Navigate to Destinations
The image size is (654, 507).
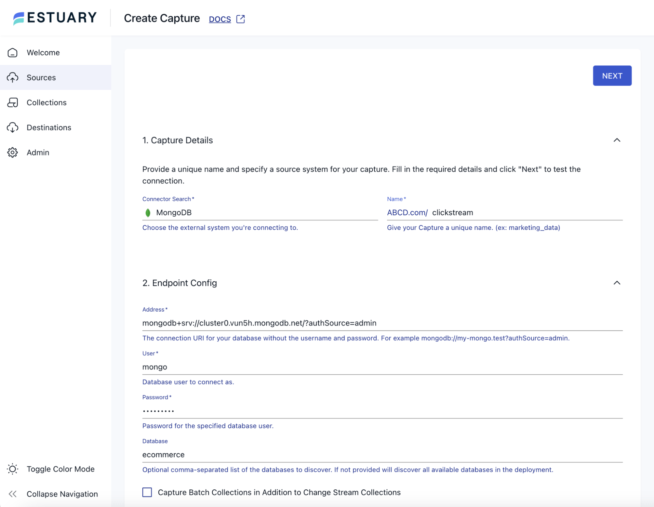tap(56, 127)
